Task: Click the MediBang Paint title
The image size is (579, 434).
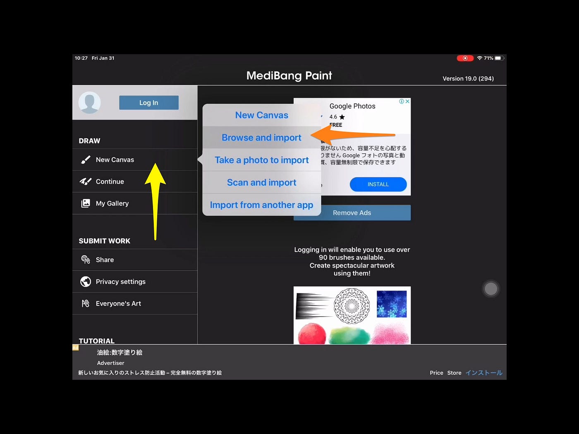Action: point(289,76)
